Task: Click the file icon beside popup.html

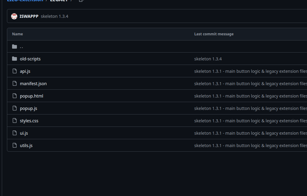Action: pos(14,96)
